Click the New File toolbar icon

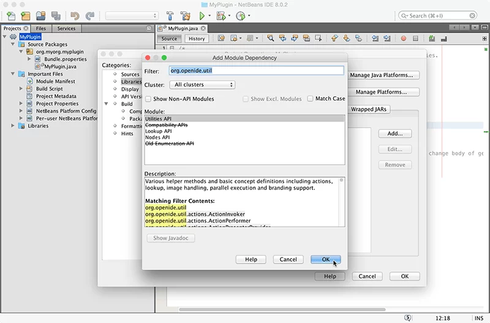coord(11,16)
